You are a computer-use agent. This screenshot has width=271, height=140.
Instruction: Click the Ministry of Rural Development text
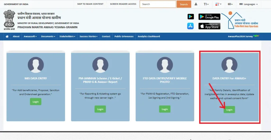[48, 23]
